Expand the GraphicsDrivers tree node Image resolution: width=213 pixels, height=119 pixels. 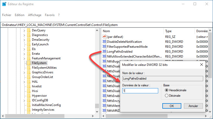click(x=24, y=73)
